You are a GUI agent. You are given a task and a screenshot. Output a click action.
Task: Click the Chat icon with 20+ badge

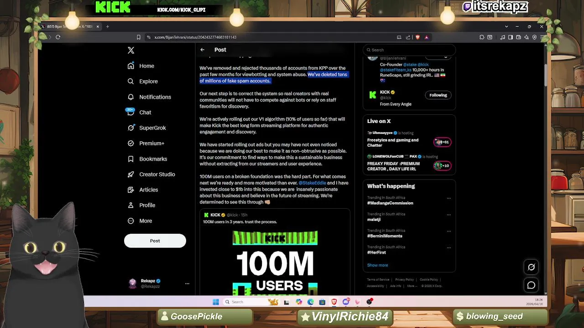tap(131, 112)
